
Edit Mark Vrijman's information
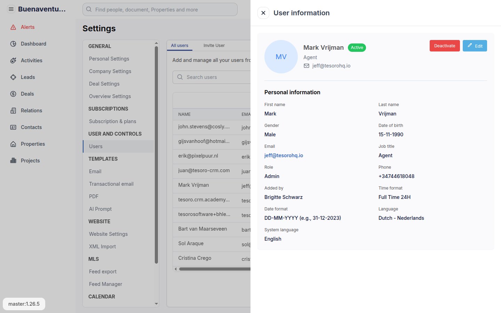[475, 46]
